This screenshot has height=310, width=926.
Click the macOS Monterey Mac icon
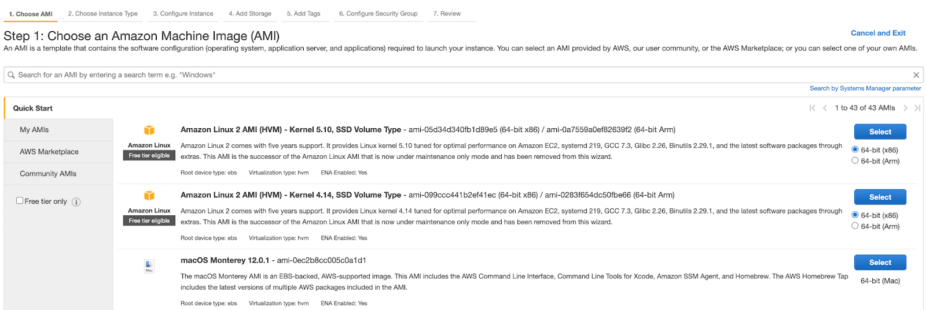tap(149, 266)
